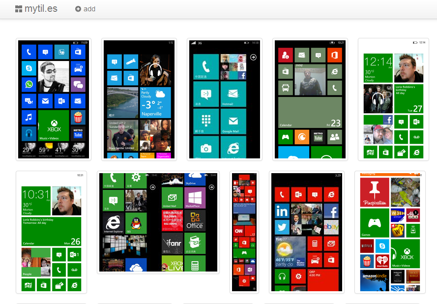Open the Pinspiration start screen thumbnail
Image resolution: width=437 pixels, height=304 pixels.
coord(390,232)
